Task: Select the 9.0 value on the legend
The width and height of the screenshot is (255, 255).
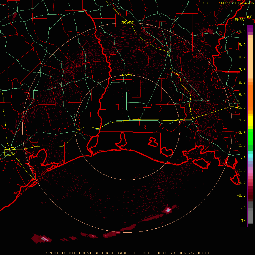Action: pyautogui.click(x=242, y=44)
